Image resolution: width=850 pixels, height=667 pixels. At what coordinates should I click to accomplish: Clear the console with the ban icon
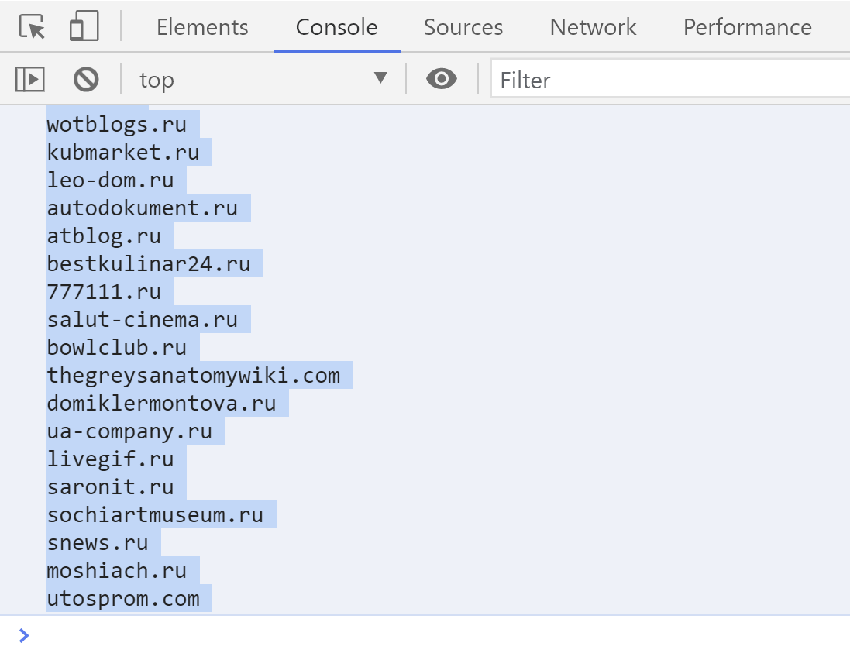86,79
